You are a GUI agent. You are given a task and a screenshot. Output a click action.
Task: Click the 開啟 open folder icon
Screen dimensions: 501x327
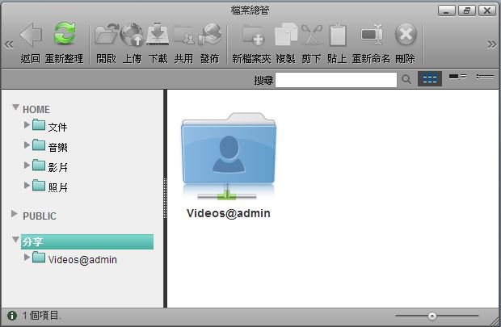[x=106, y=36]
